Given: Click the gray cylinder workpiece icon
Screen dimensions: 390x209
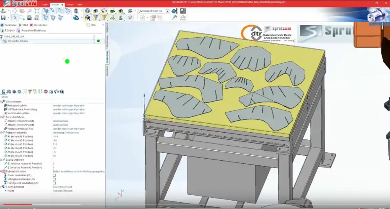Looking at the screenshot, I should pyautogui.click(x=76, y=11).
